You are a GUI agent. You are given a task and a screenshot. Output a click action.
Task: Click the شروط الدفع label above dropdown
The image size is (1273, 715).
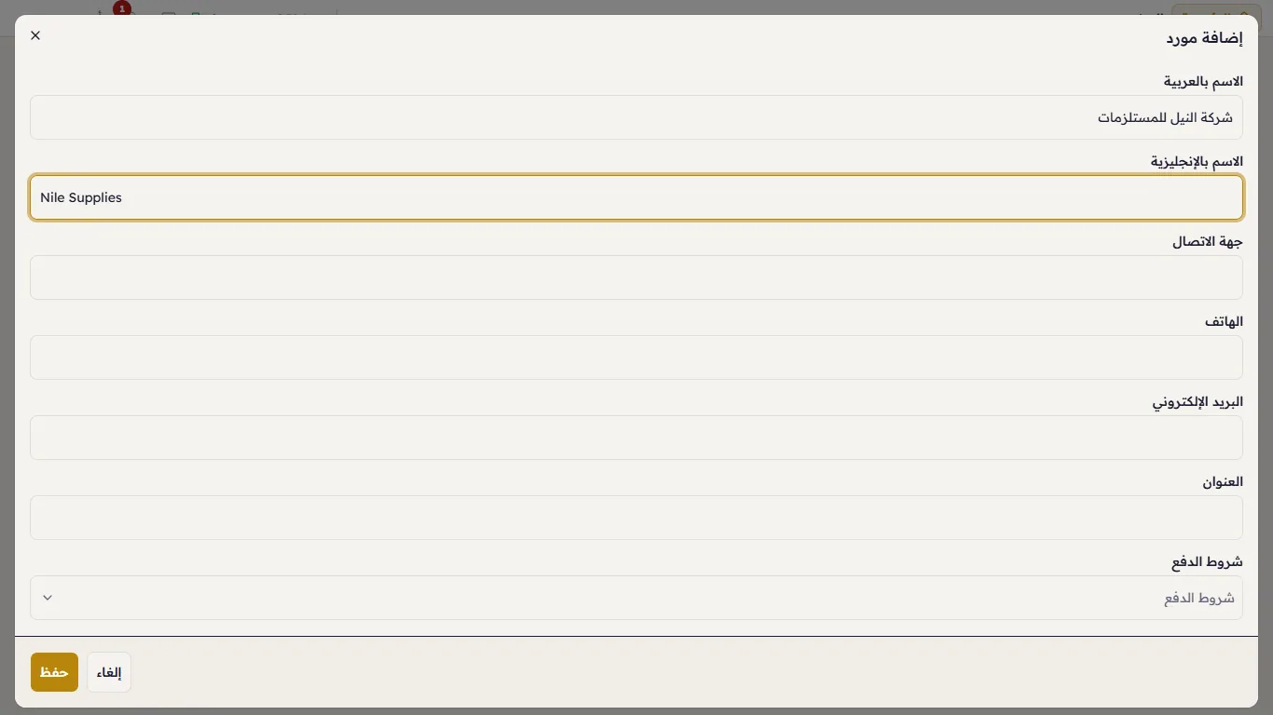tap(1207, 562)
